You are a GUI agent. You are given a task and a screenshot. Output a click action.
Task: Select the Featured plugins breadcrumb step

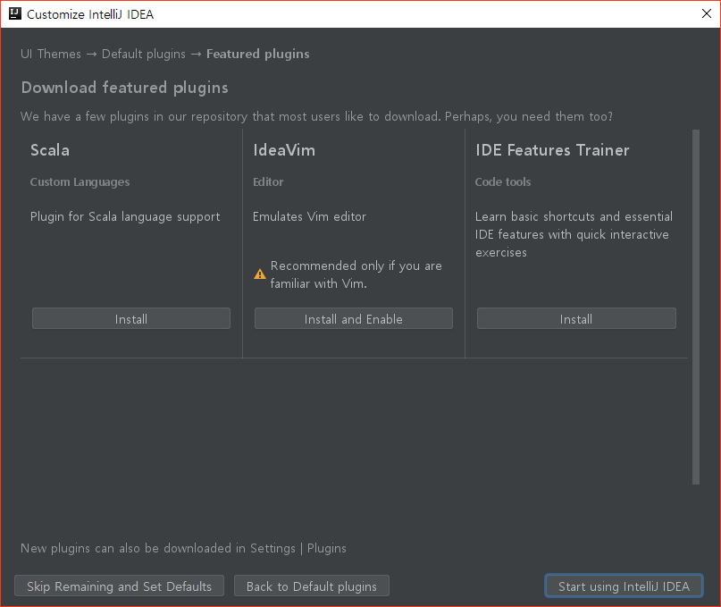pos(257,54)
